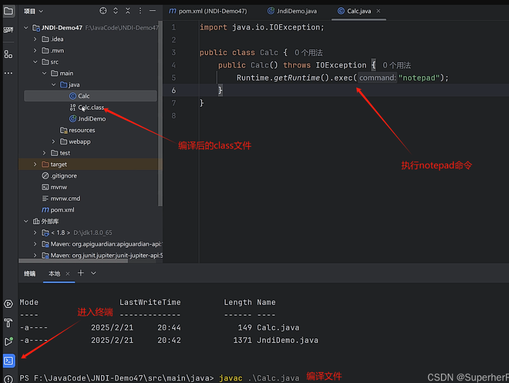The height and width of the screenshot is (383, 509).
Task: Click the pom.xml Maven icon in tree
Action: tap(45, 210)
